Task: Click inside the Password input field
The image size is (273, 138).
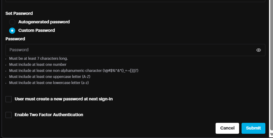Action: [x=128, y=50]
